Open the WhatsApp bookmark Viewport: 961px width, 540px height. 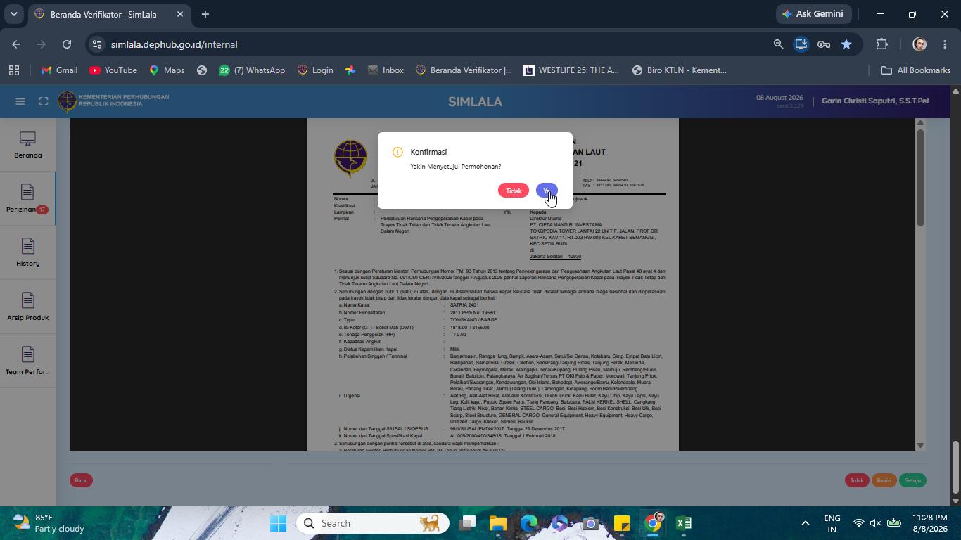[x=252, y=70]
